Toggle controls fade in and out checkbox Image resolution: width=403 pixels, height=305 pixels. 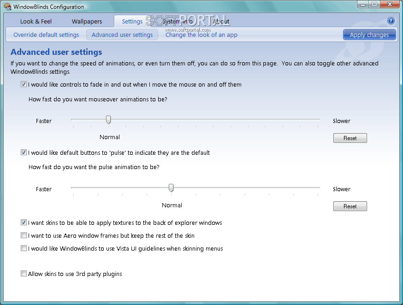click(24, 84)
